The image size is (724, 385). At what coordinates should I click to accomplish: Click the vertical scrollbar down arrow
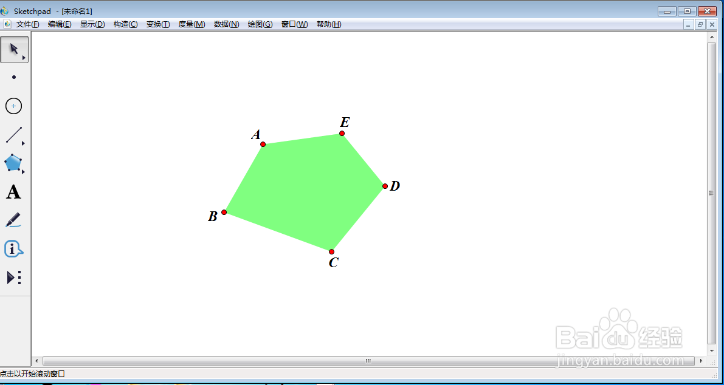[x=711, y=352]
